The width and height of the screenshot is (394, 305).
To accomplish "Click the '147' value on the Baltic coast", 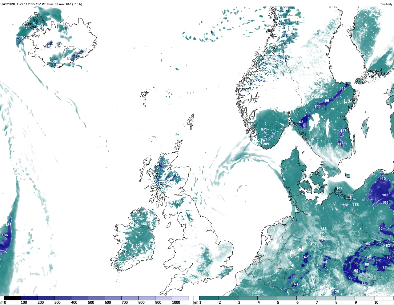I will [x=339, y=188].
